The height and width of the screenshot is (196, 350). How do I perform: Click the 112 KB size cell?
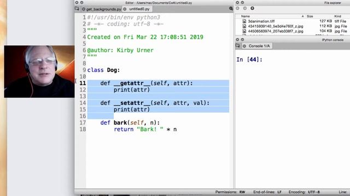coord(325,26)
